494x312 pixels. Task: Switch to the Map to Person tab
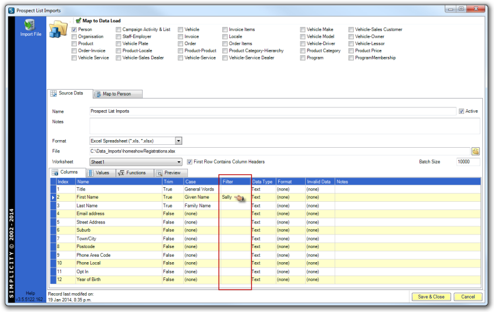coord(117,94)
